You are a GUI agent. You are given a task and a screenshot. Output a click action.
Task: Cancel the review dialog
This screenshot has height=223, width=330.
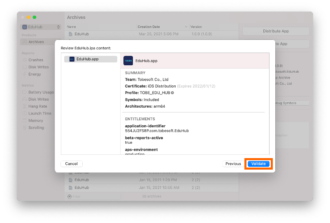[x=71, y=164]
